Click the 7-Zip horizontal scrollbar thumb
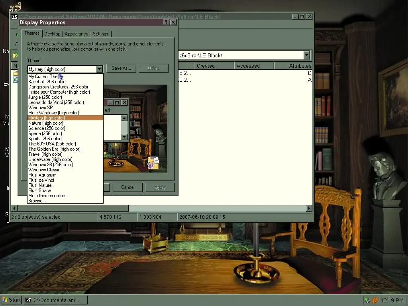Viewport: 408px width, 306px height. tap(73, 208)
